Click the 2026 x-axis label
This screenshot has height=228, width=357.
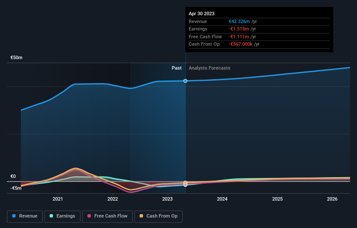[x=332, y=199]
